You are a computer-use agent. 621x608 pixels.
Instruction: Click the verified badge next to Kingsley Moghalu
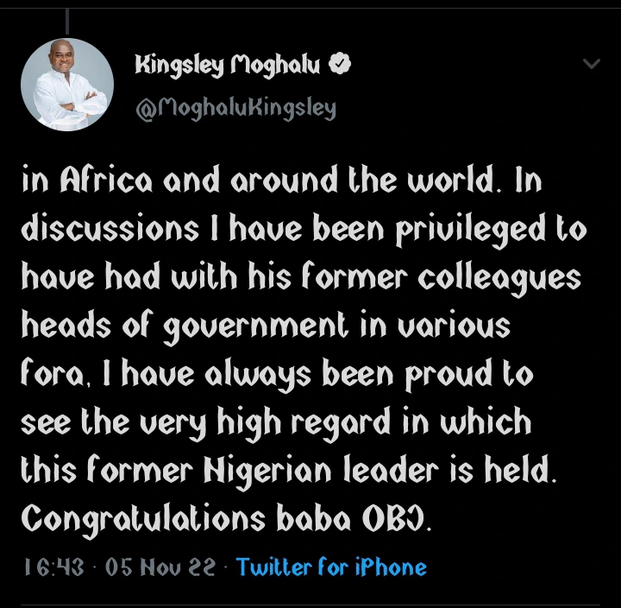pyautogui.click(x=342, y=66)
